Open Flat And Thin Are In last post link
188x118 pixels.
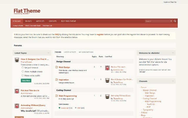pos(118,67)
